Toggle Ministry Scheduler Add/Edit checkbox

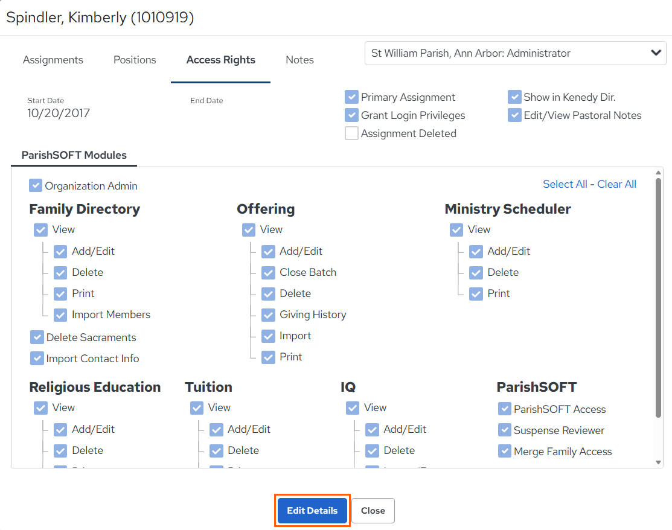pyautogui.click(x=476, y=252)
